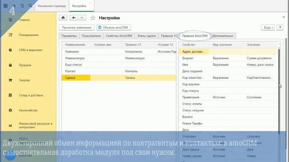
Task: Click Условие амо column header
Action: tap(106, 45)
